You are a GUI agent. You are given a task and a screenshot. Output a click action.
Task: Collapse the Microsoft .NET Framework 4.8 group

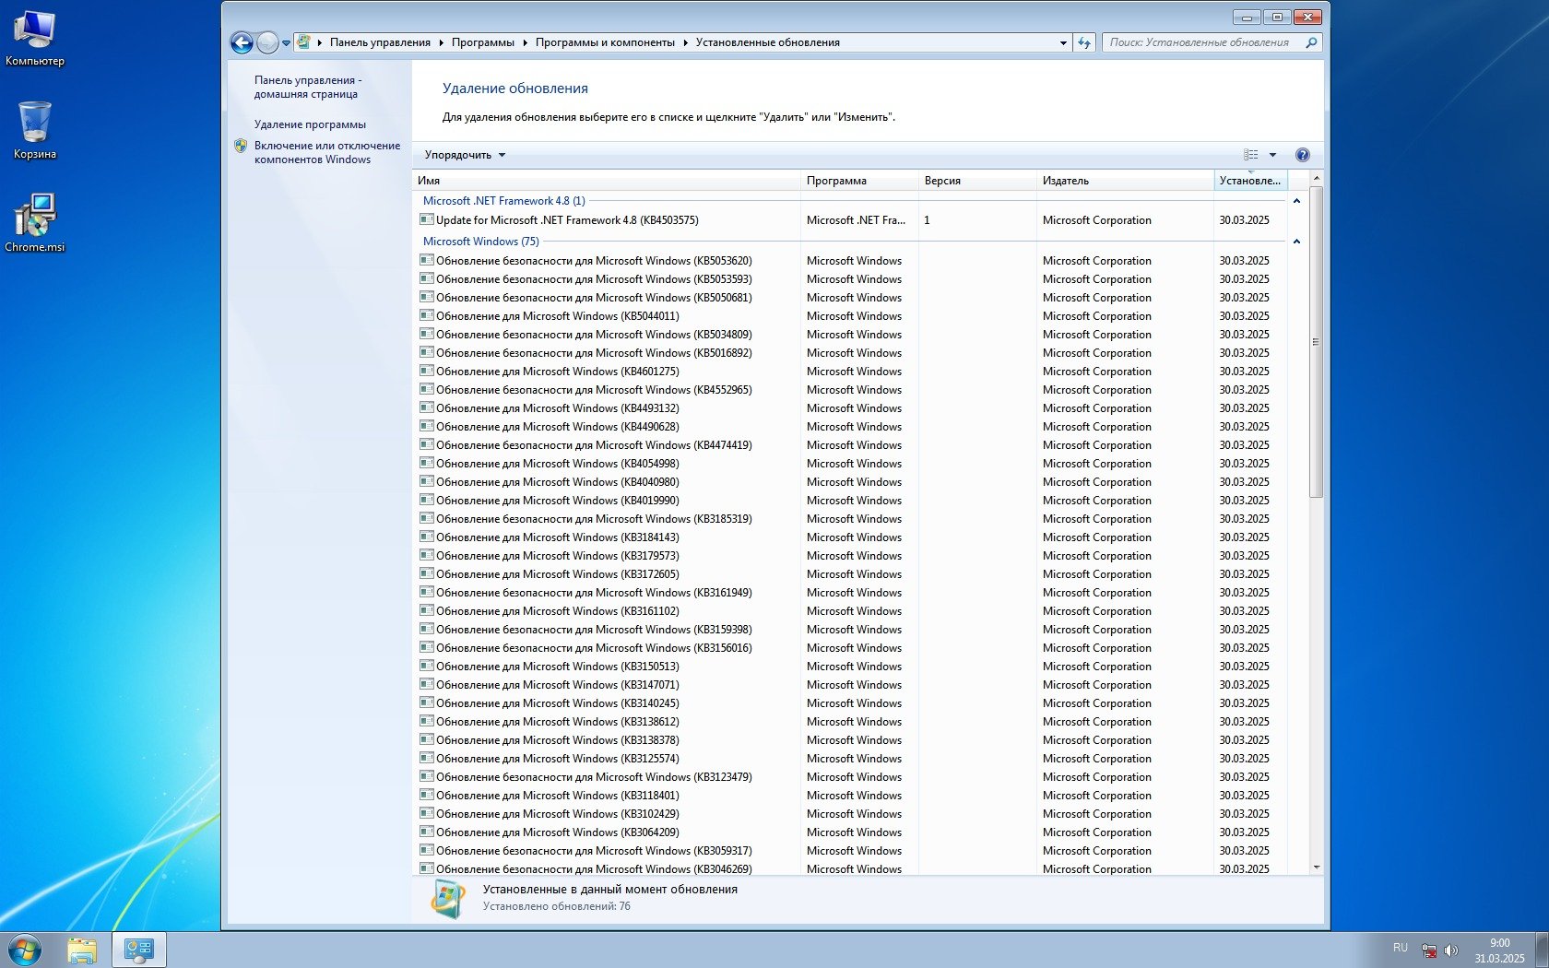pos(1296,201)
